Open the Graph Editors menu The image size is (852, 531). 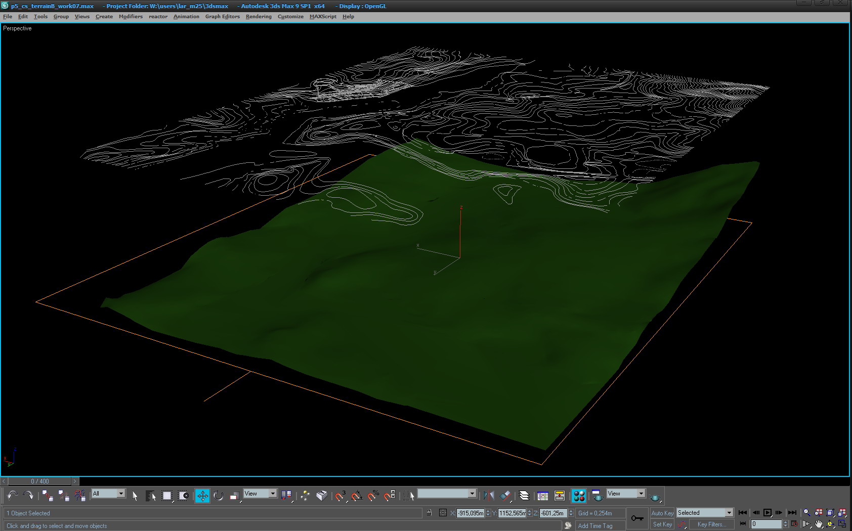pos(222,17)
